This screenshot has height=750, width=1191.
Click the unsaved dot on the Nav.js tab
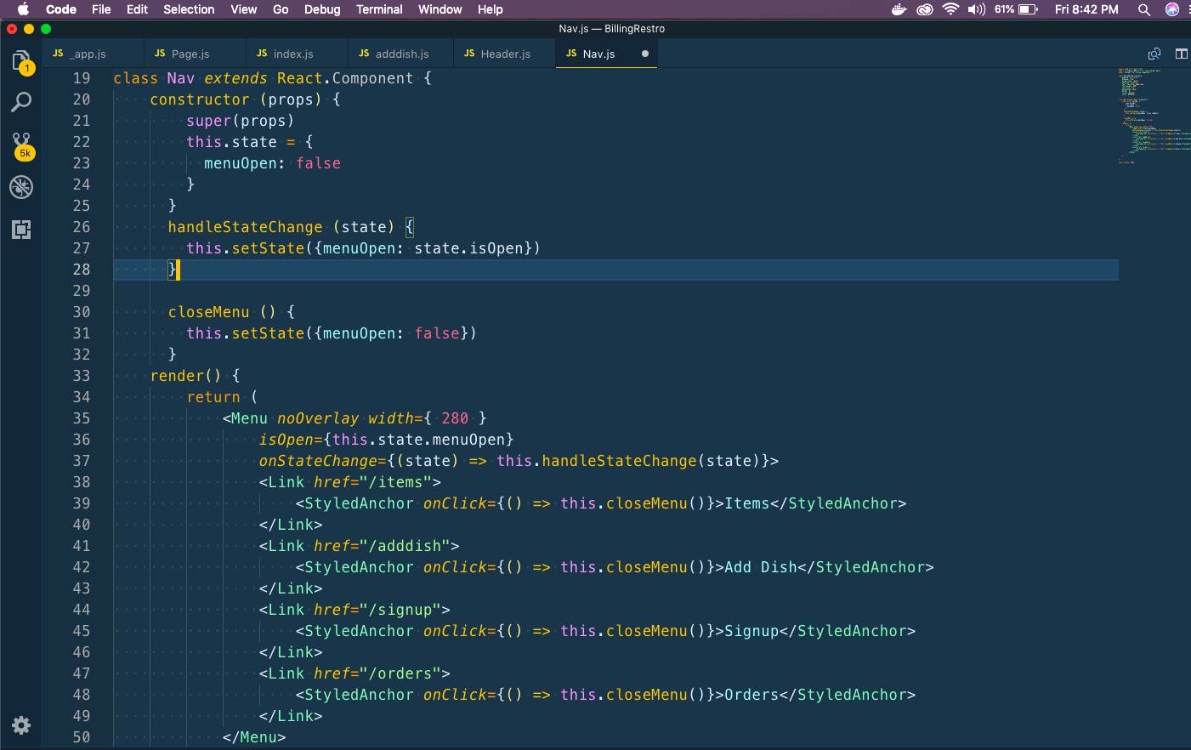coord(644,54)
